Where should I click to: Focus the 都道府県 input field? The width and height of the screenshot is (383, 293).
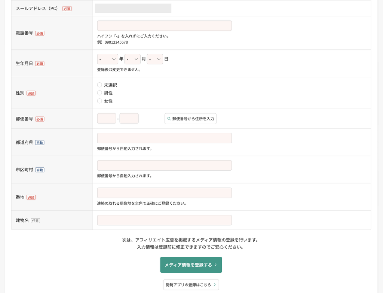(165, 138)
